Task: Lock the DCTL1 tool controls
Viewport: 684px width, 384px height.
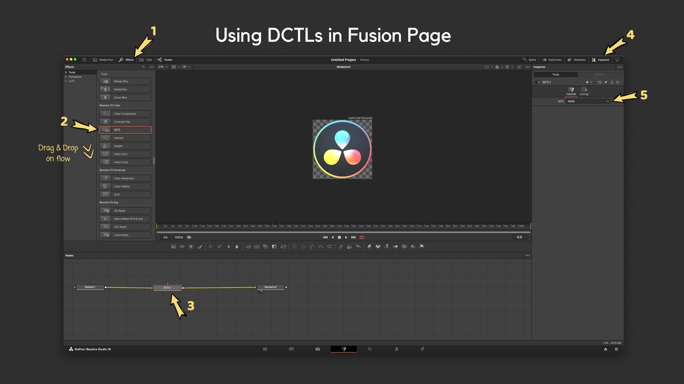Action: point(612,82)
